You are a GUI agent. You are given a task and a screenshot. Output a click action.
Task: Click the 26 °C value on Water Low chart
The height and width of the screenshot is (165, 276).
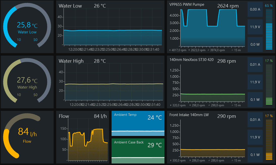pyautogui.click(x=100, y=6)
